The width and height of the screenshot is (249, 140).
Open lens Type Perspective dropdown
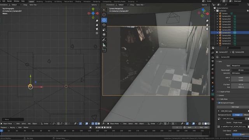point(240,66)
